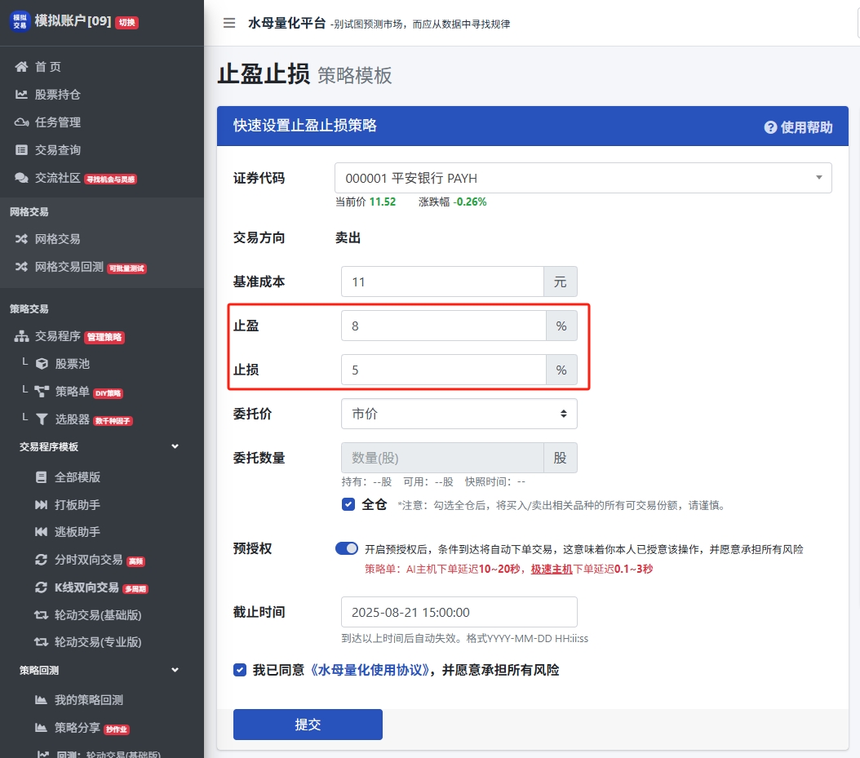Open the 水母量化使用协议 link
The height and width of the screenshot is (758, 860).
[x=371, y=670]
